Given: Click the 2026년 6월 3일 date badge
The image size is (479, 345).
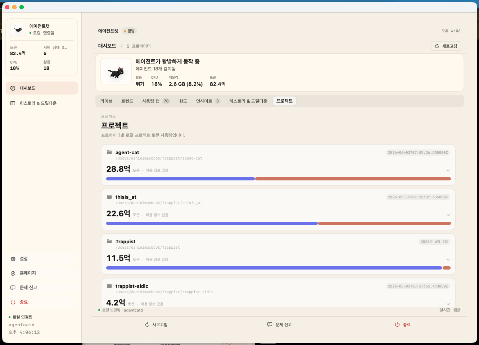Looking at the screenshot, I should tap(434, 241).
